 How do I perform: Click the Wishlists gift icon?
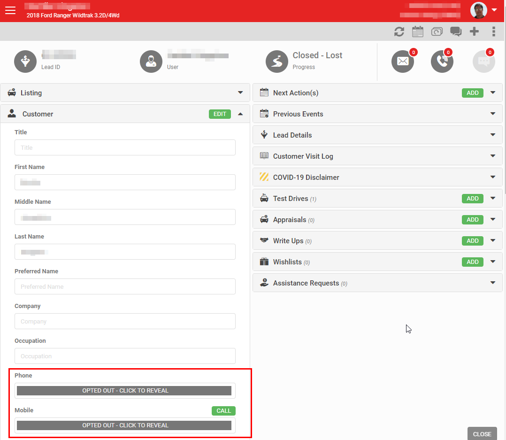point(264,262)
